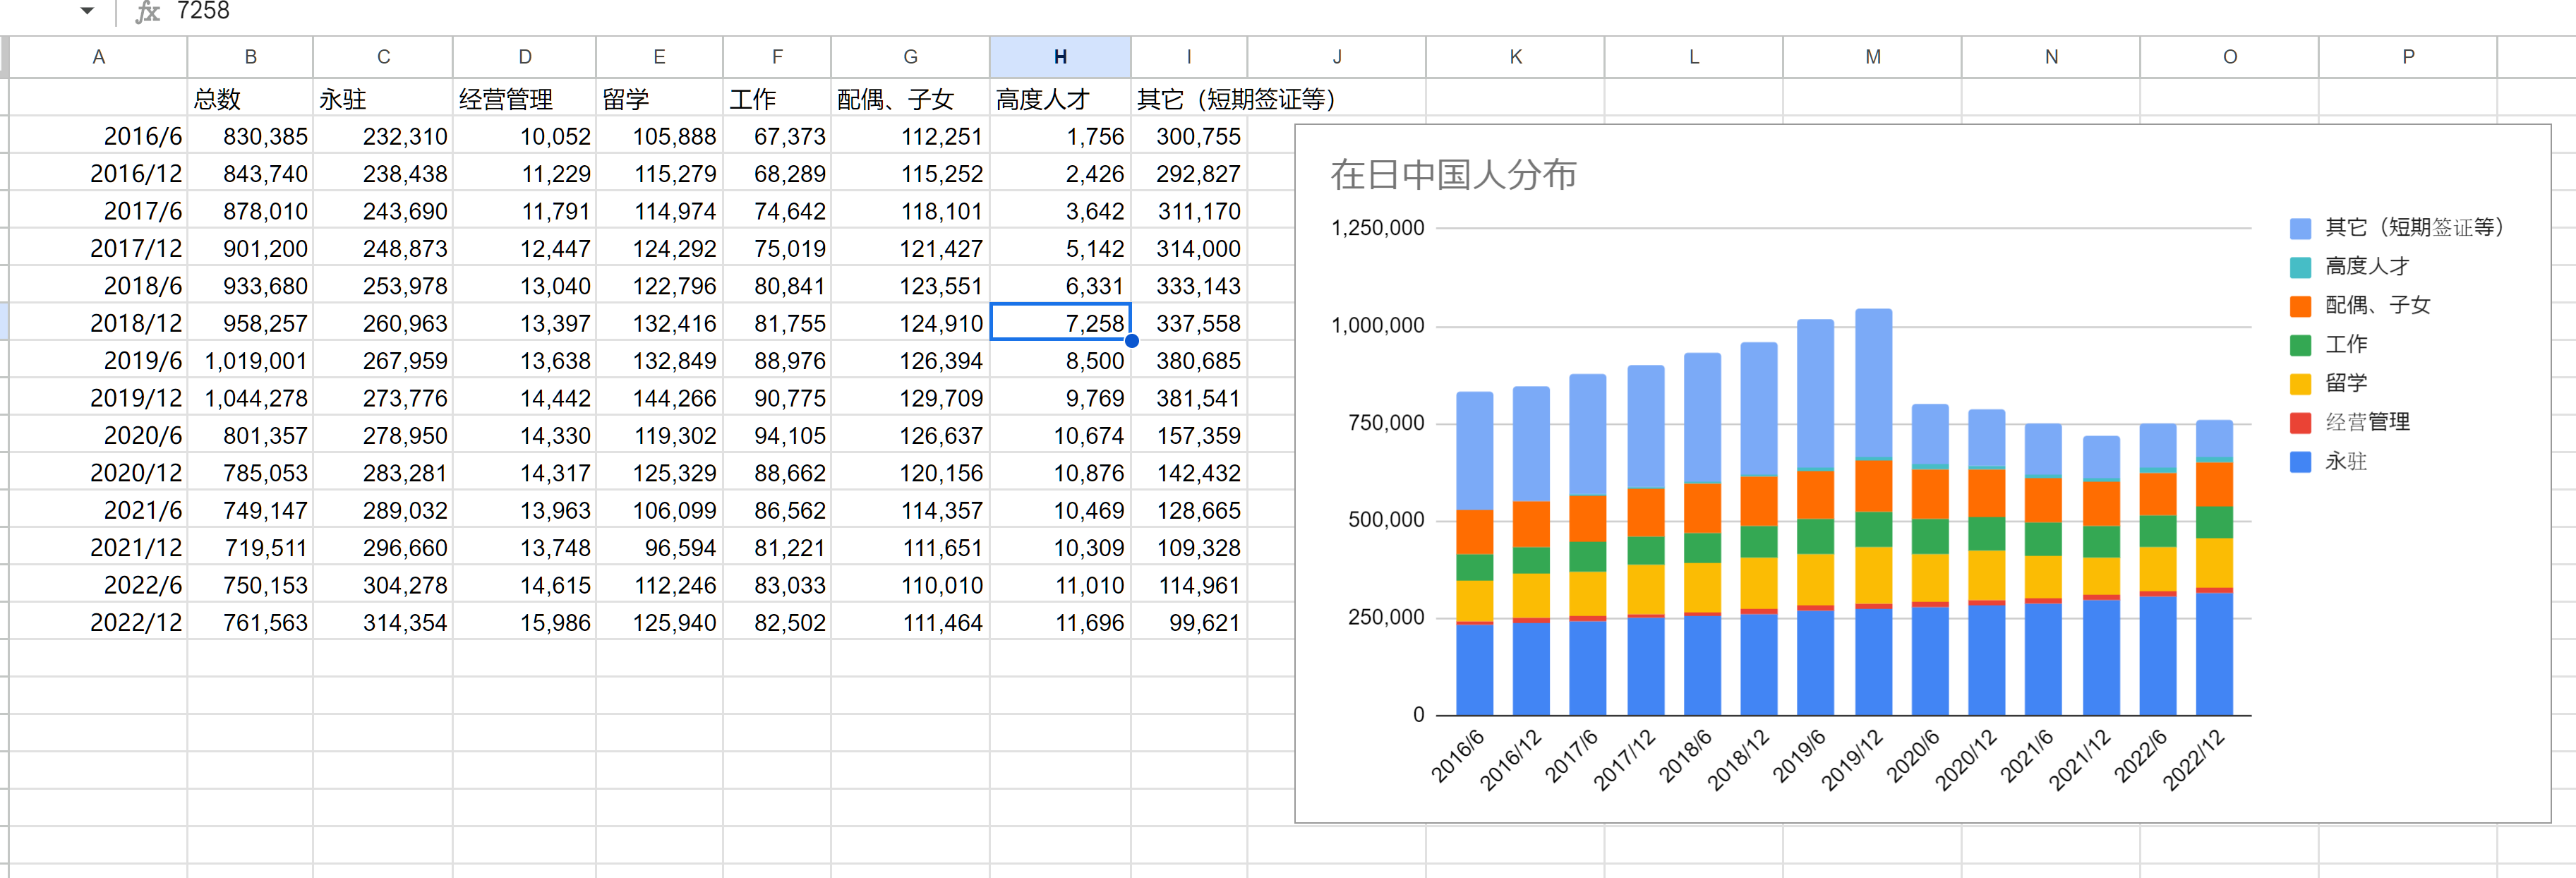The height and width of the screenshot is (878, 2576).
Task: Click the 2020/6 bar in chart
Action: (1930, 560)
